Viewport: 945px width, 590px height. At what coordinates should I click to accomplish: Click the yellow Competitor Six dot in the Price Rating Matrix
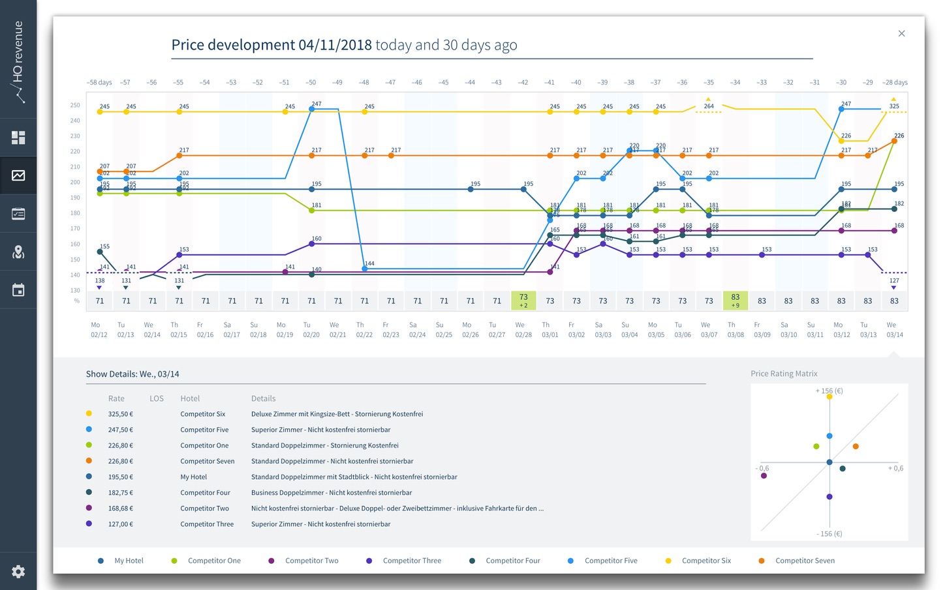(x=829, y=396)
